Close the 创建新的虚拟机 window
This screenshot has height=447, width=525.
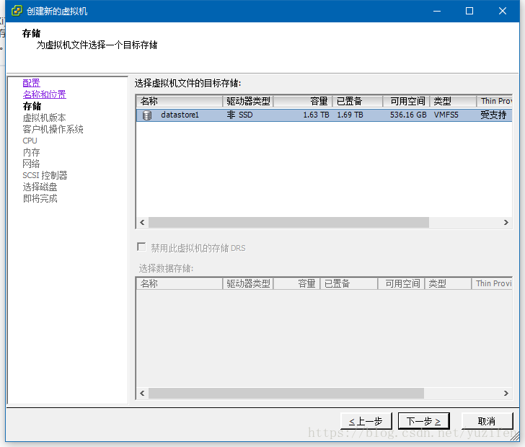502,11
